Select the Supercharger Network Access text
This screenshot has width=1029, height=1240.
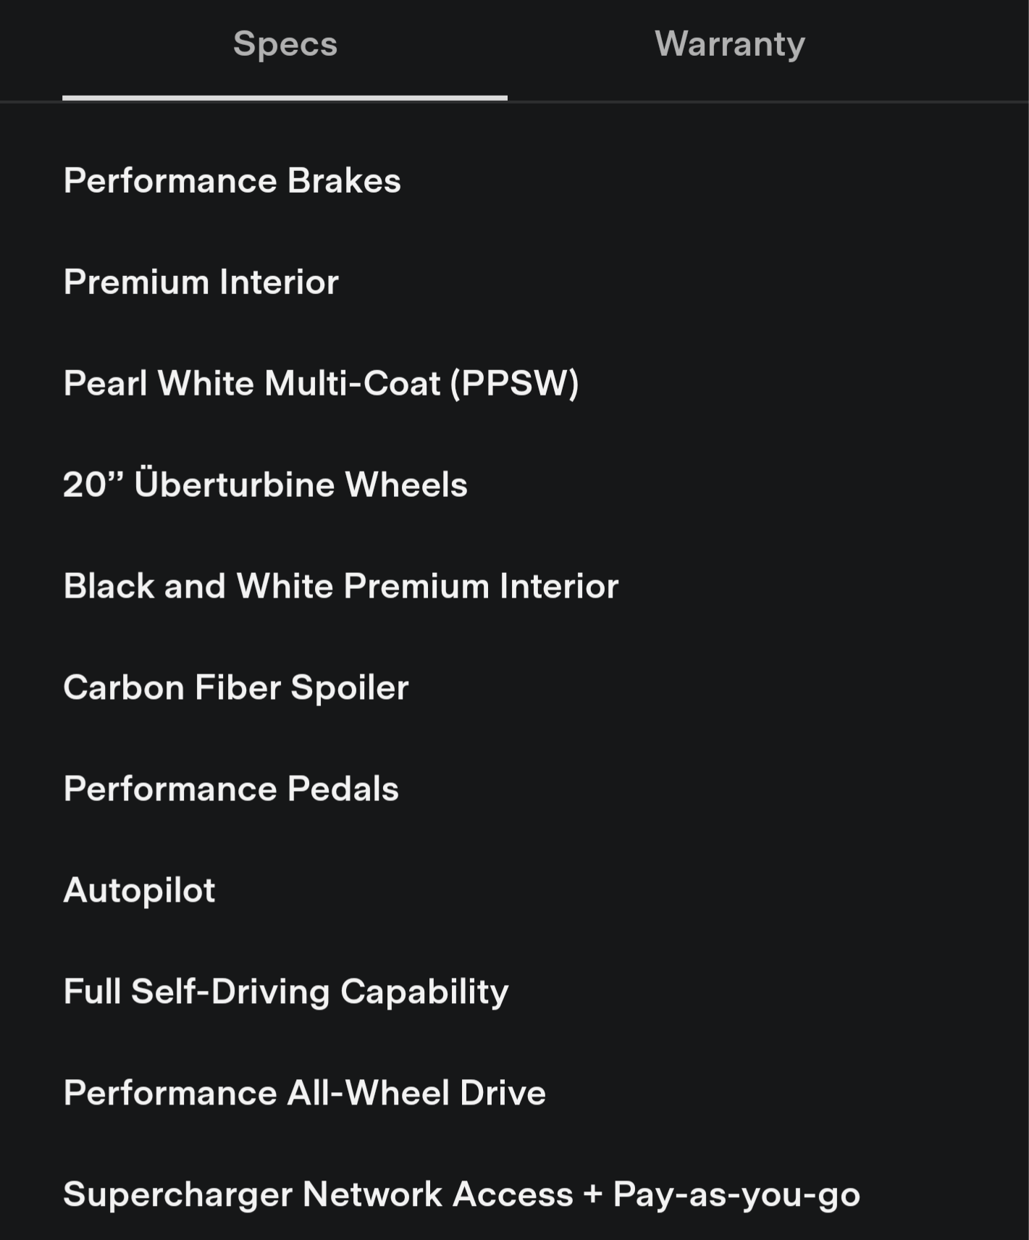(x=318, y=1194)
